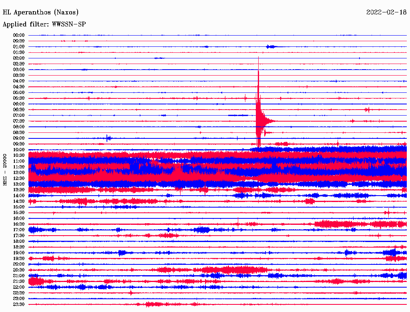The image size is (410, 312).
Task: Click the 00:00 time label
Action: tap(19, 35)
